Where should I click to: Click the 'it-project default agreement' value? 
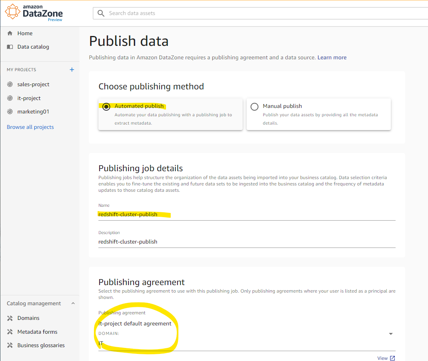click(135, 323)
